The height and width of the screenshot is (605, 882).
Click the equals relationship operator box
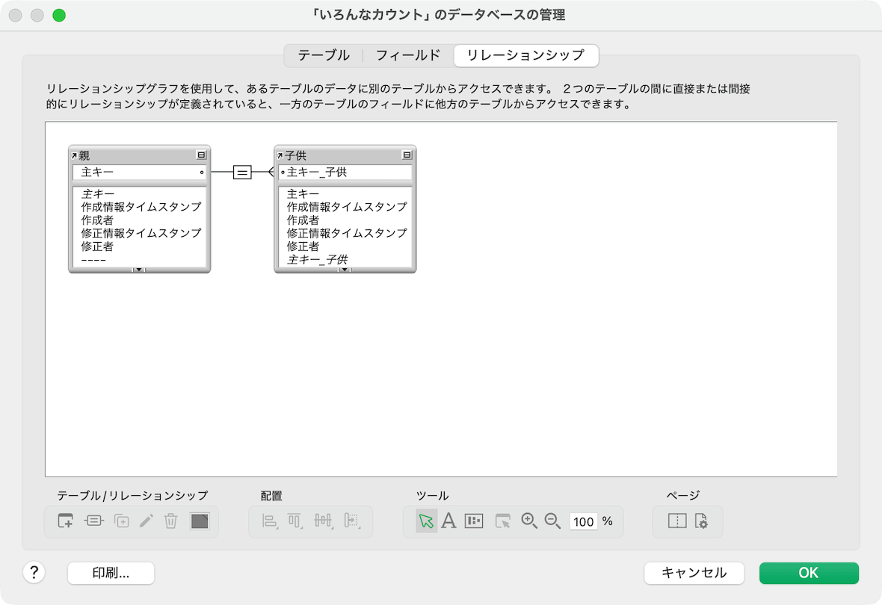click(242, 173)
